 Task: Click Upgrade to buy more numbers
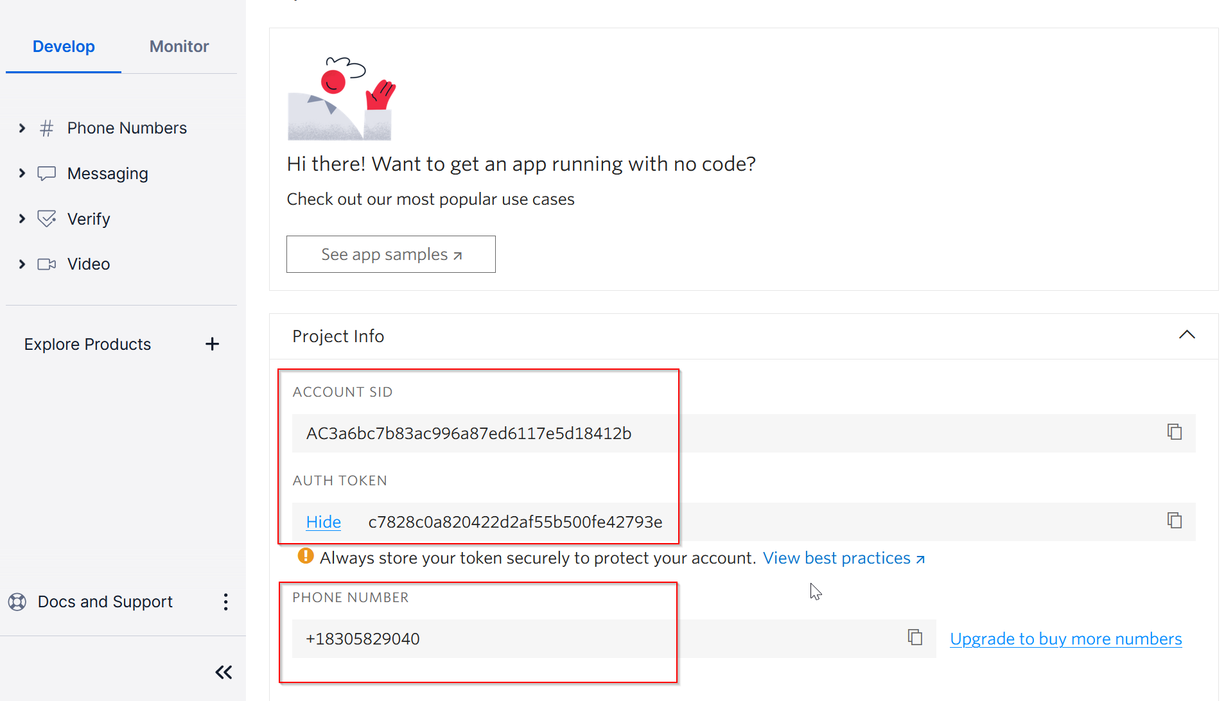(1065, 639)
